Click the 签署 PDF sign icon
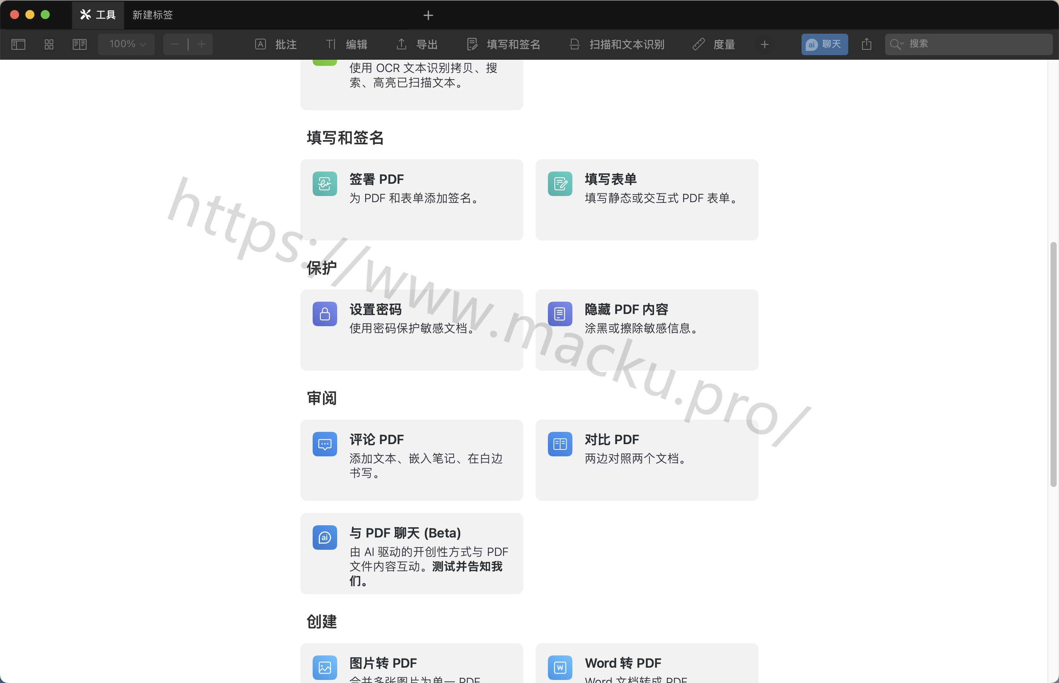Screen dimensions: 1059x683 [325, 184]
